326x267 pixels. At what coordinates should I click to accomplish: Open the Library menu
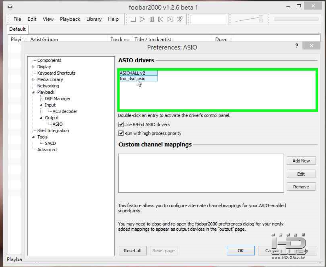94,19
